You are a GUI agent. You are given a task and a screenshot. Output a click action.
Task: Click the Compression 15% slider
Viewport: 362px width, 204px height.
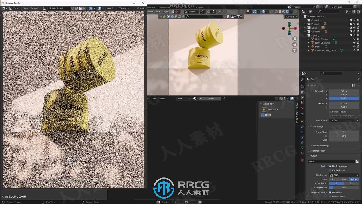(344, 188)
